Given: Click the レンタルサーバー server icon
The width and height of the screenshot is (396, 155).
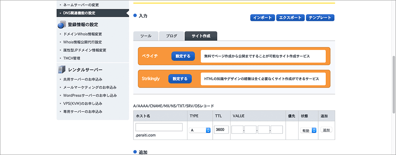Looking at the screenshot, I should (x=62, y=70).
